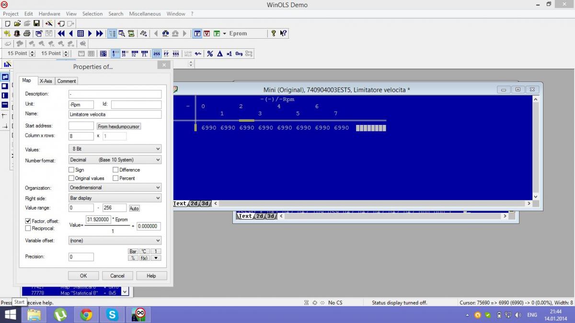Switch to 32-bit display mode icon
Screen dimensions: 575x323
click(x=135, y=54)
